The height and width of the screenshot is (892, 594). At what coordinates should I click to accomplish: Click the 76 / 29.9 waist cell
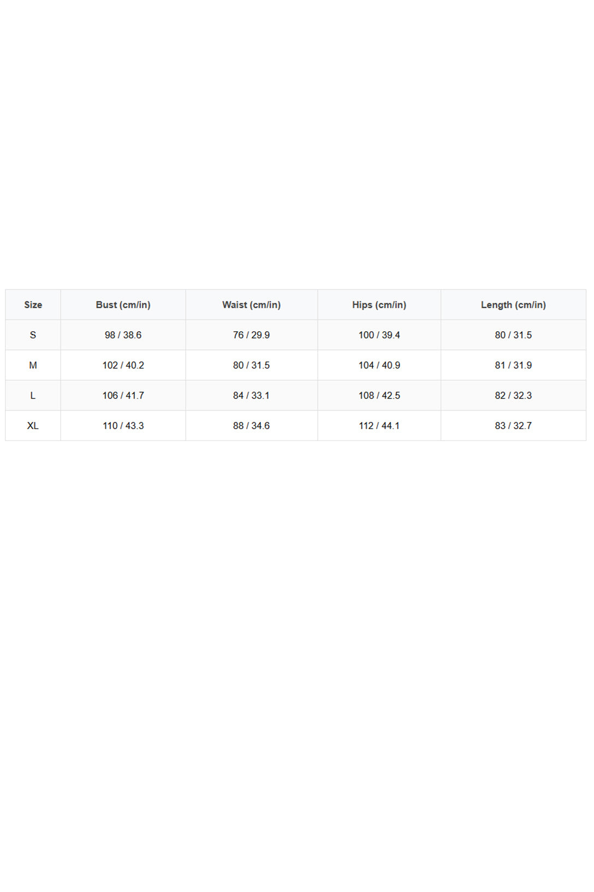[251, 335]
